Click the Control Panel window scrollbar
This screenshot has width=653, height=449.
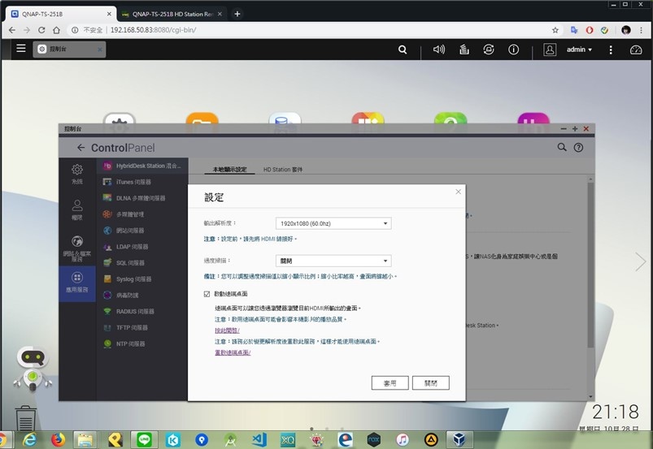(x=590, y=265)
